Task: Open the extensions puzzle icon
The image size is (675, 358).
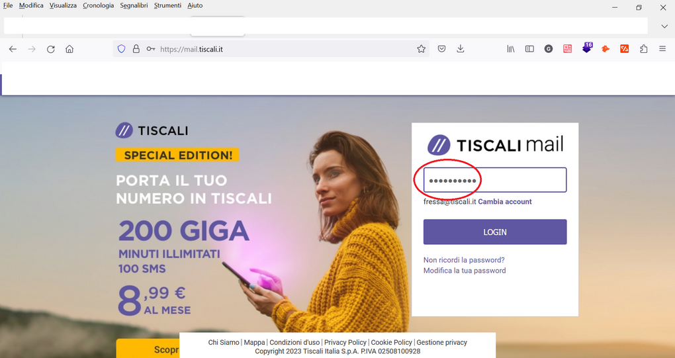Action: coord(644,49)
